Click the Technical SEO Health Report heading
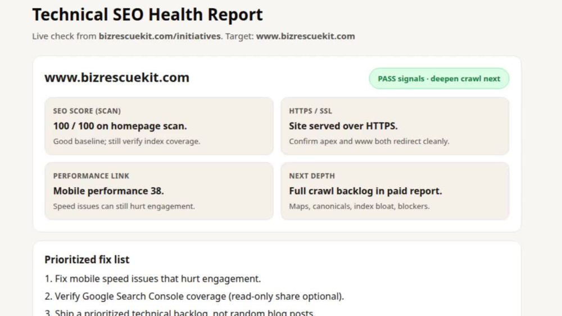562x316 pixels. click(147, 15)
